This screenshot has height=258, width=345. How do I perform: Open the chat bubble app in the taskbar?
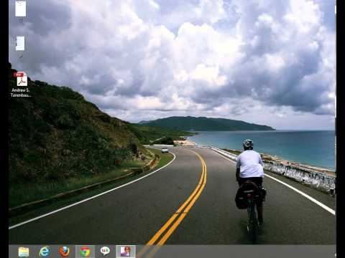tap(105, 251)
